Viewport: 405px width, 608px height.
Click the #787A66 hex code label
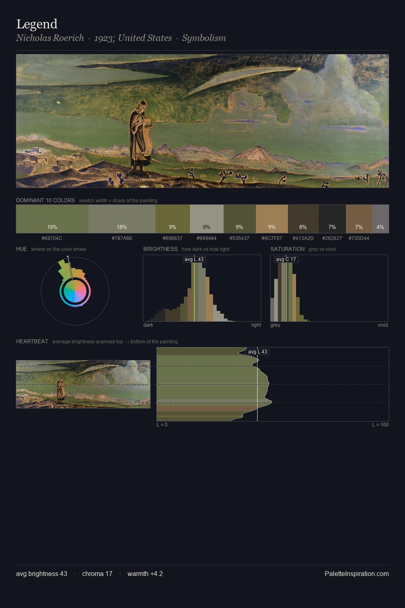[x=122, y=238]
